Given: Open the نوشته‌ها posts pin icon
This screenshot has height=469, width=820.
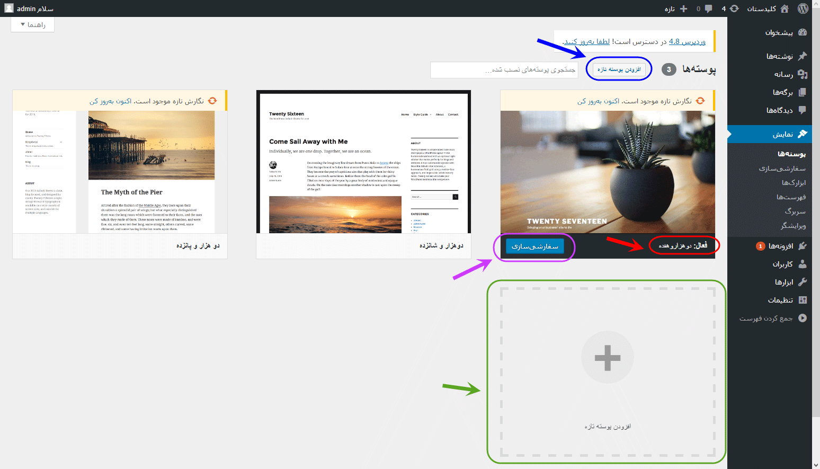Looking at the screenshot, I should point(803,56).
